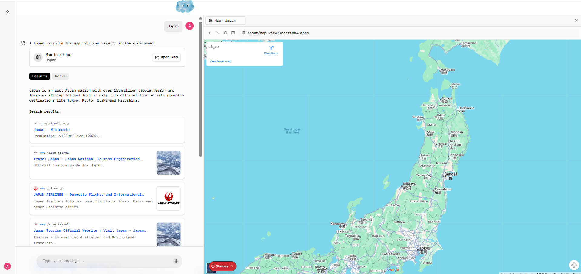Click the map panel address bar URL
The height and width of the screenshot is (274, 581).
[x=278, y=33]
